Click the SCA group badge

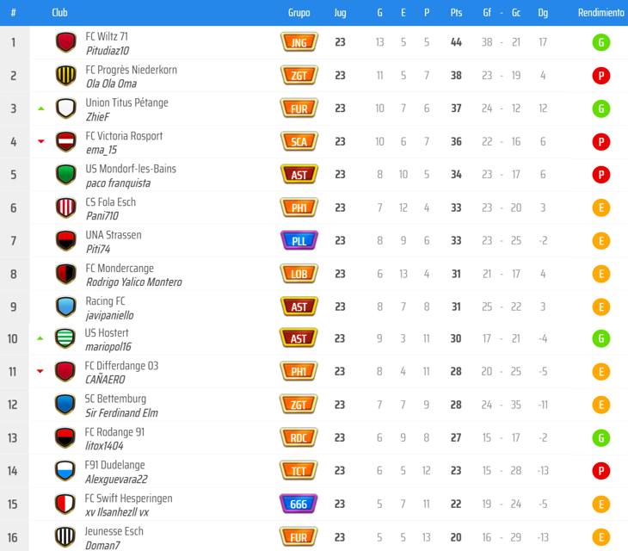[x=299, y=141]
